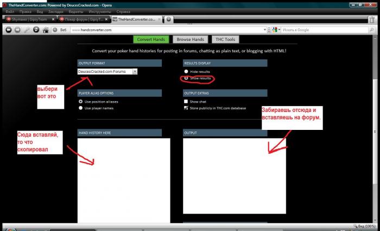Open the search engine selector arrow
Screen dimensions: 380x231
279,30
